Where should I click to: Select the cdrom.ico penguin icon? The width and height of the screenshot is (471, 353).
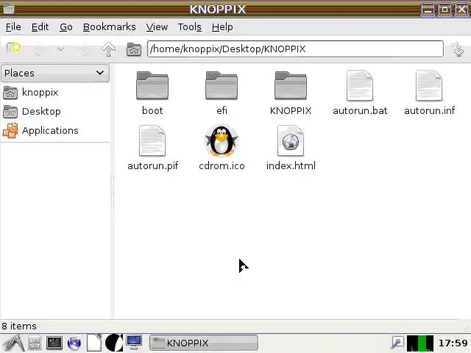pos(222,140)
